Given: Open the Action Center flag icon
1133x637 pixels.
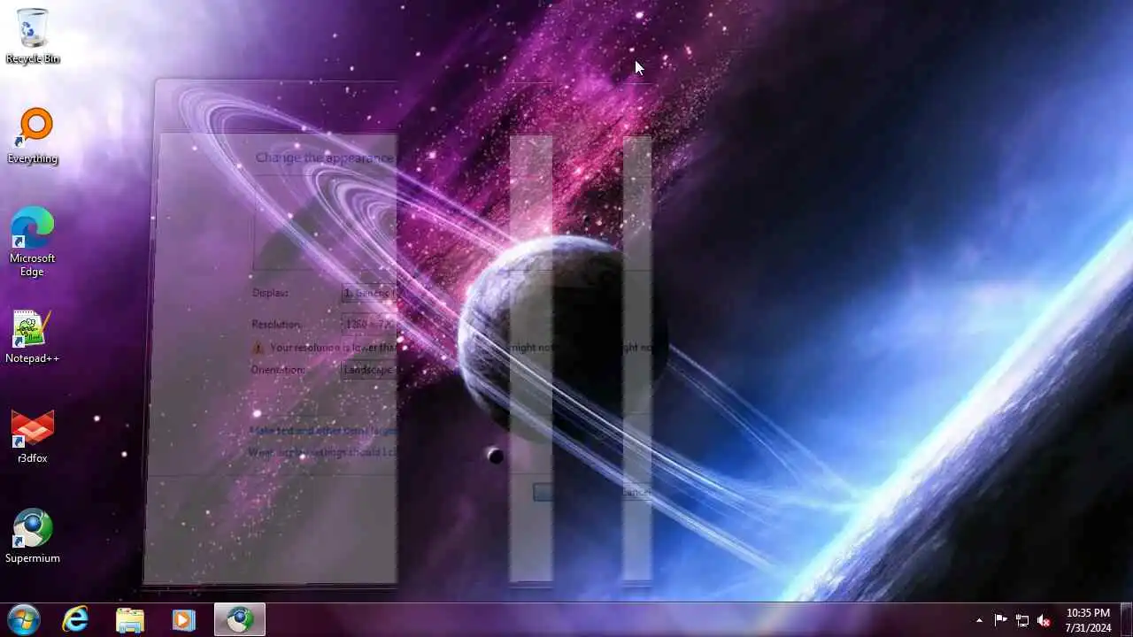Looking at the screenshot, I should [1001, 620].
